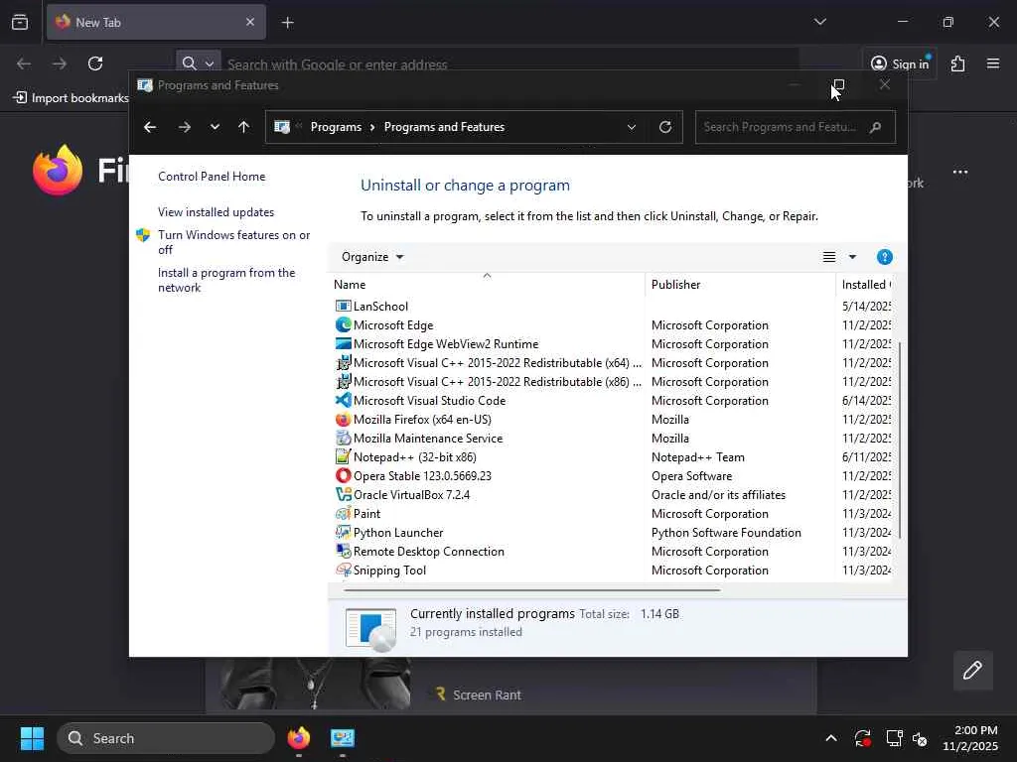Select Microsoft Edge WebView2 Runtime icon
The height and width of the screenshot is (762, 1017).
343,343
